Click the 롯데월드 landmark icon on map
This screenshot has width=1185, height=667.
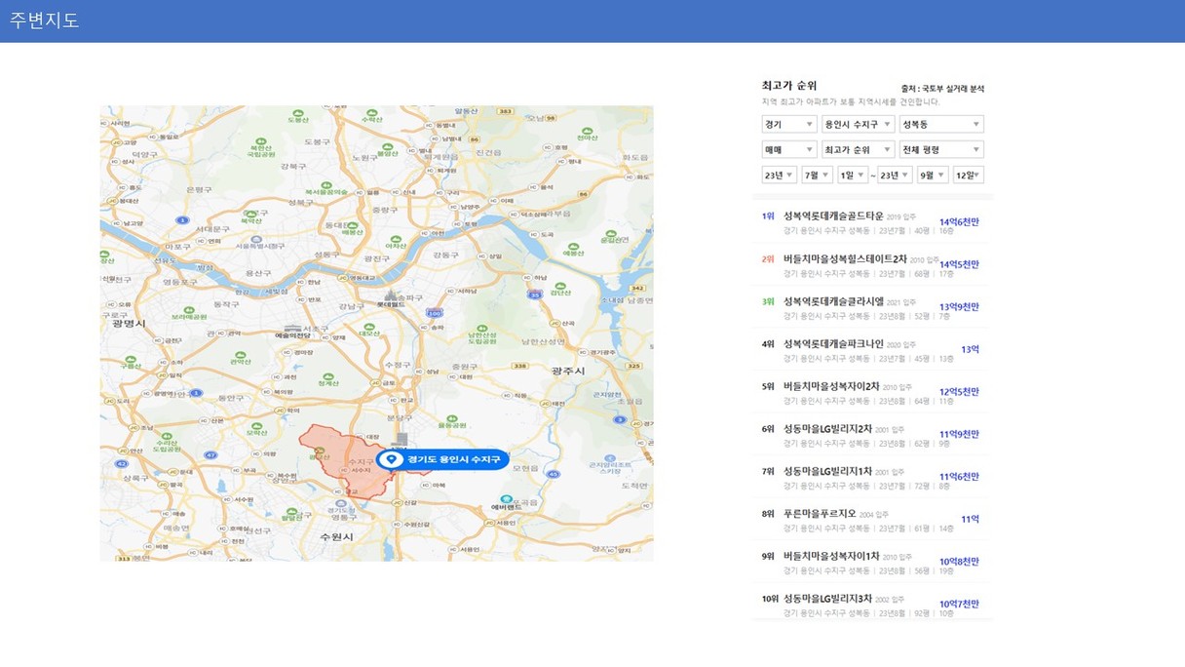coord(391,294)
